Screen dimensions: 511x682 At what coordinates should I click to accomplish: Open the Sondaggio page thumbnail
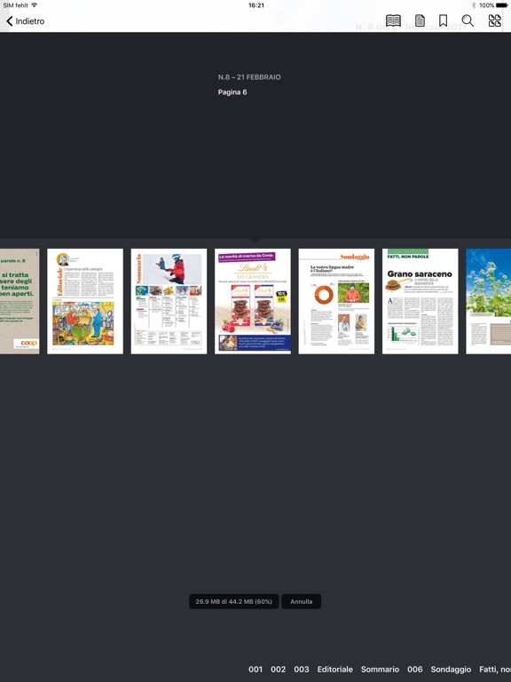(336, 301)
